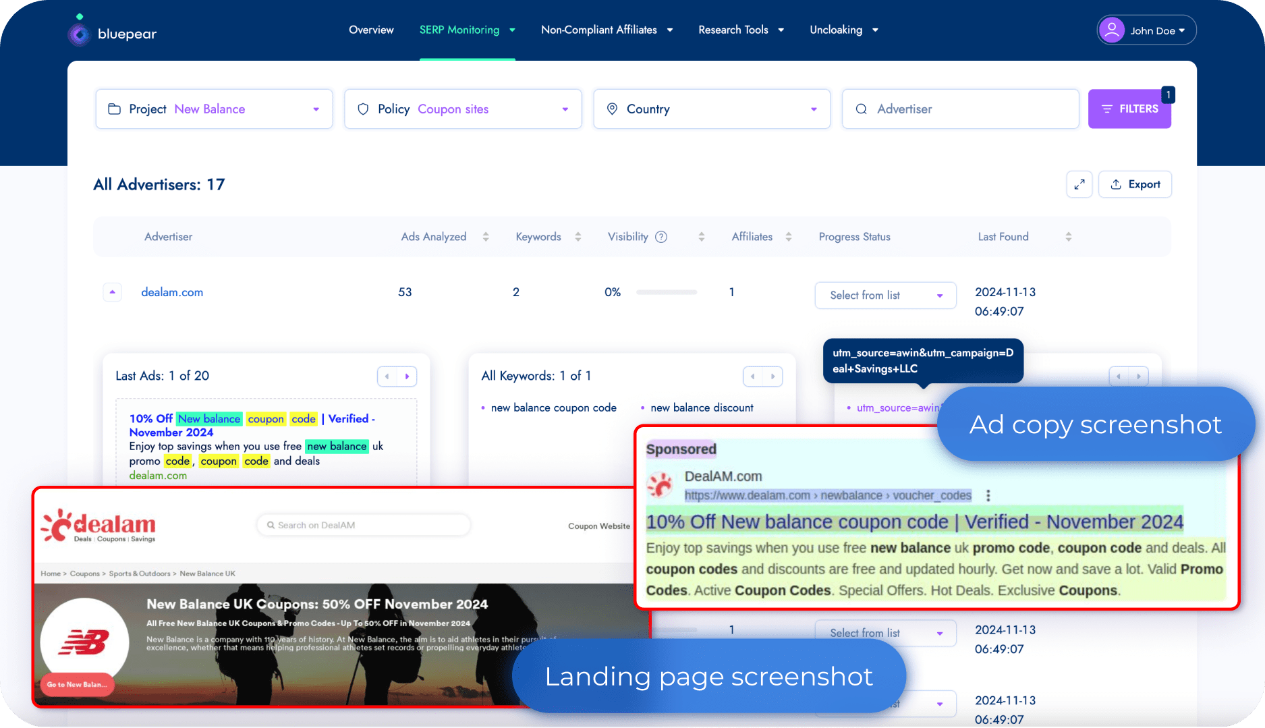This screenshot has height=728, width=1265.
Task: Sort by Visibility column arrows
Action: pos(702,237)
